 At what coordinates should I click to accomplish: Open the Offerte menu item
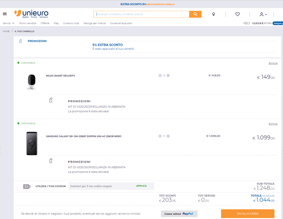point(45,23)
